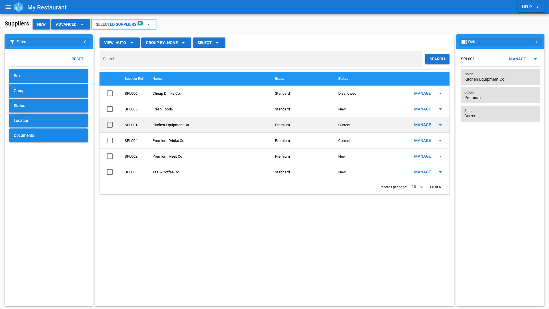The width and height of the screenshot is (549, 309).
Task: Click the NEW supplier button
Action: [41, 24]
